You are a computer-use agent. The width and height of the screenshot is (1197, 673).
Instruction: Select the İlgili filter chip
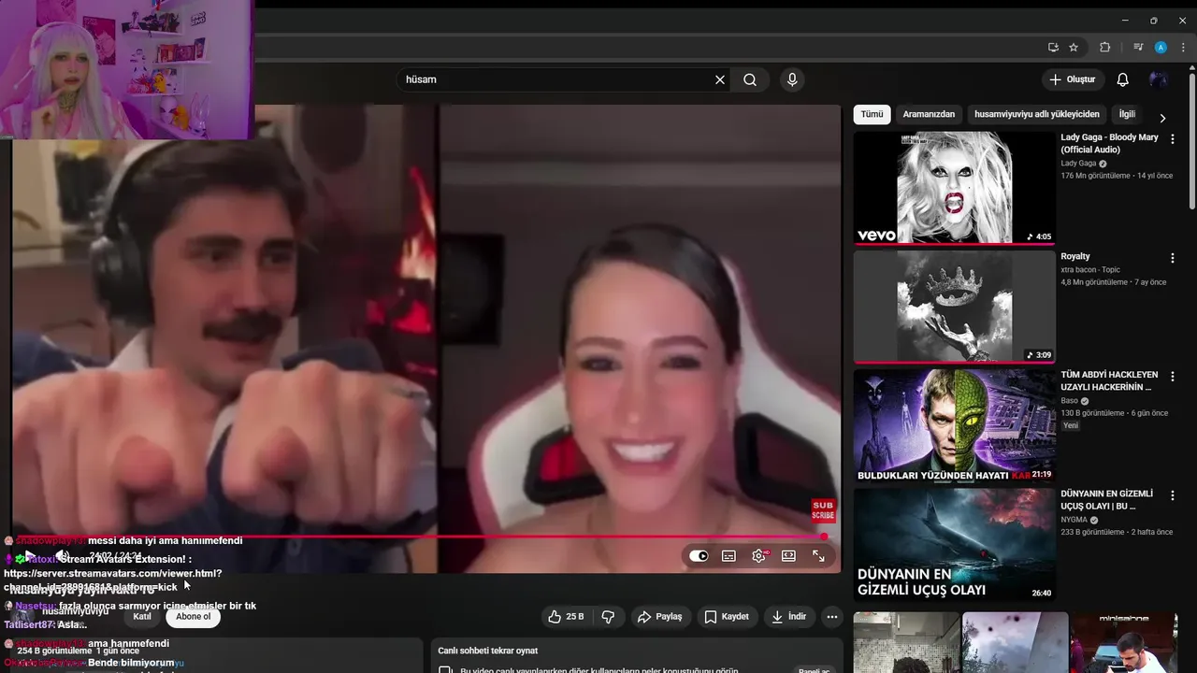[x=1127, y=114]
